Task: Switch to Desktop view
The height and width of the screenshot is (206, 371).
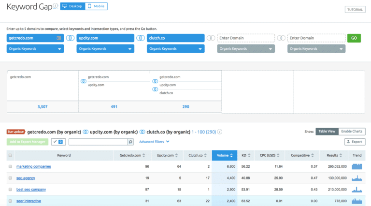Action: pos(72,6)
